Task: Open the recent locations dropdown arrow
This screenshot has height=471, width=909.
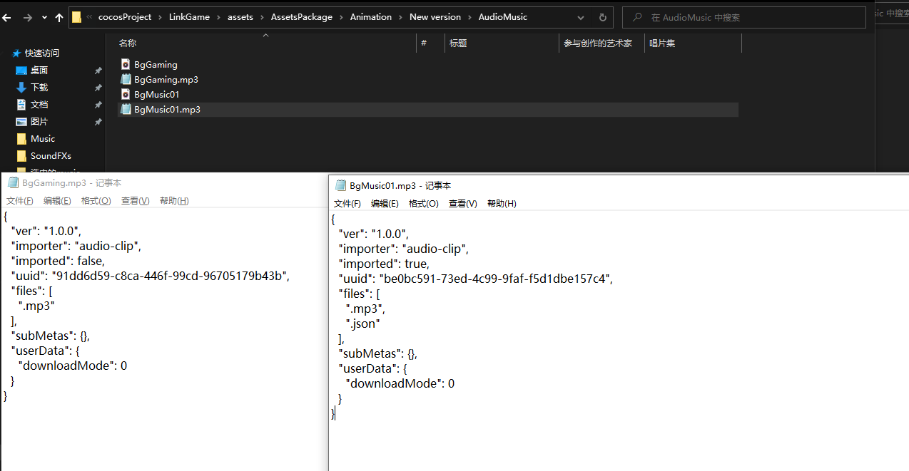Action: point(44,17)
